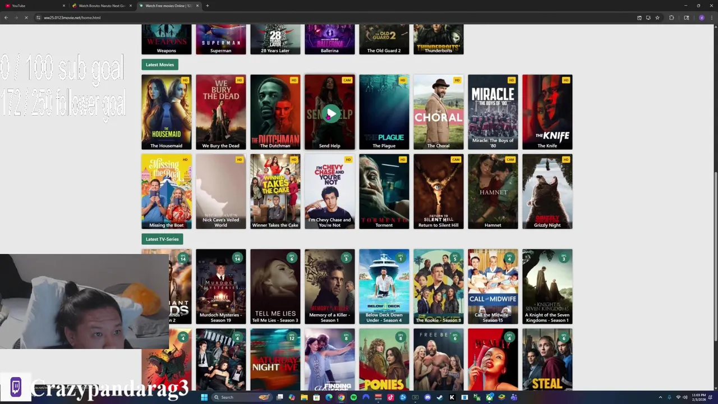
Task: Open Task View on the taskbar
Action: click(279, 397)
